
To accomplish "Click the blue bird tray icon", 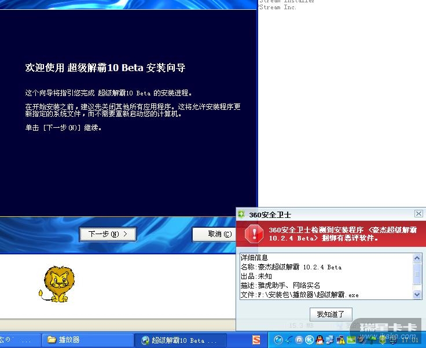I will pyautogui.click(x=289, y=339).
